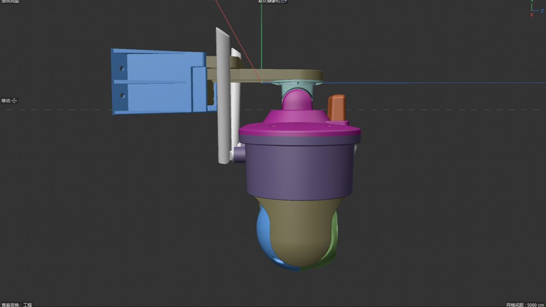Viewport: 546px width, 307px height.
Task: Click the 默认摄像机 camera label
Action: [x=269, y=2]
